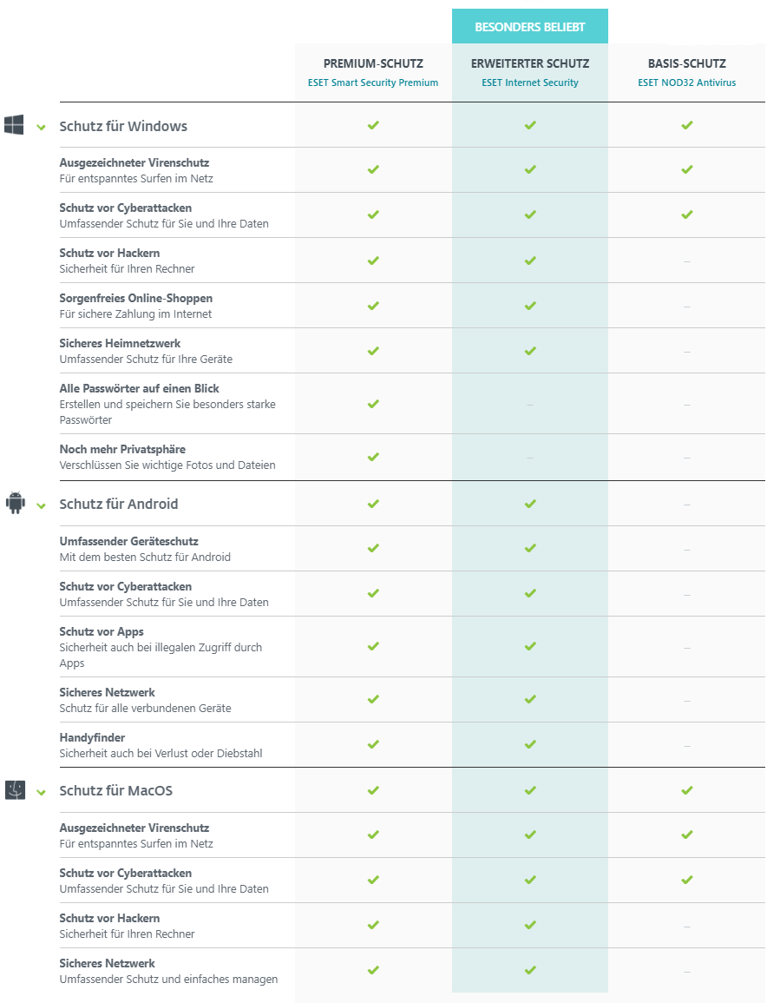Image resolution: width=767 pixels, height=1003 pixels.
Task: Collapse the Schutz für Android section chevron
Action: click(41, 506)
